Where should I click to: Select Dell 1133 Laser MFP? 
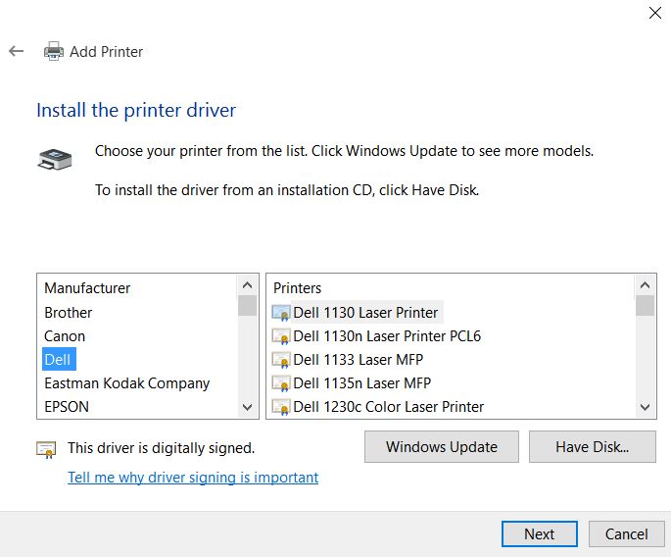click(359, 360)
